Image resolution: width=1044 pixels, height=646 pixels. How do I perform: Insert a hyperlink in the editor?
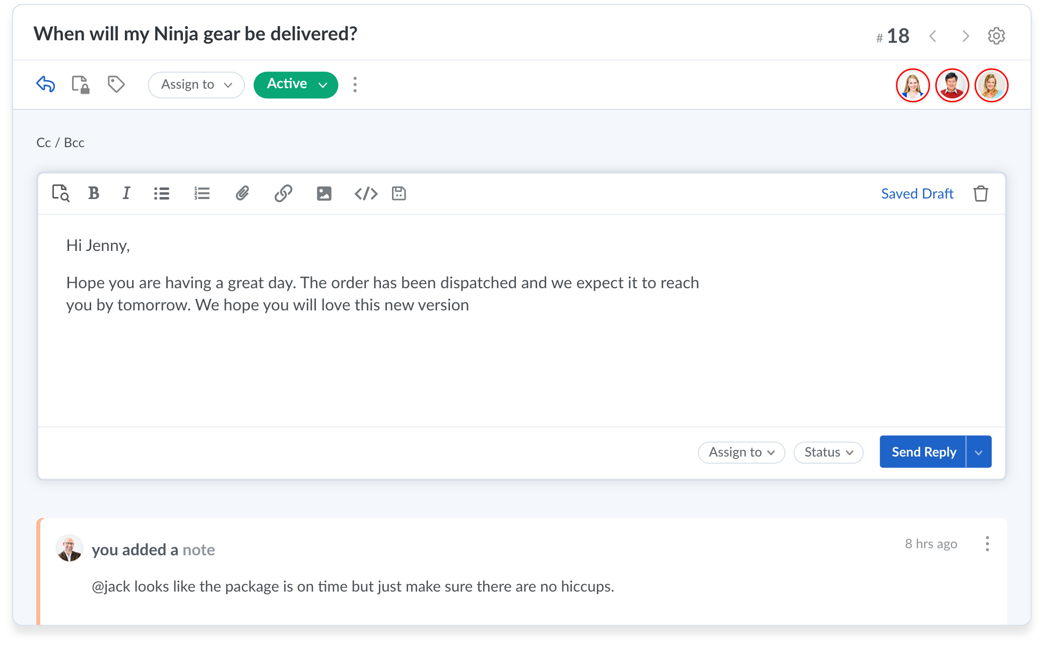(283, 193)
